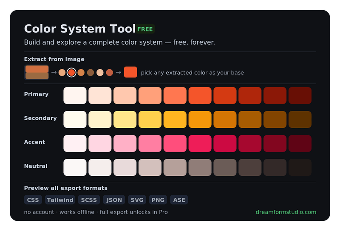Select the lightest Primary swatch
The height and width of the screenshot is (231, 340).
pyautogui.click(x=75, y=96)
